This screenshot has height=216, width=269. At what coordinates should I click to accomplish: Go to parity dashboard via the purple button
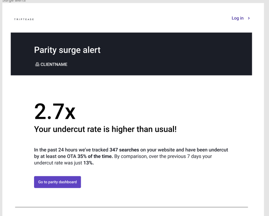pos(58,182)
